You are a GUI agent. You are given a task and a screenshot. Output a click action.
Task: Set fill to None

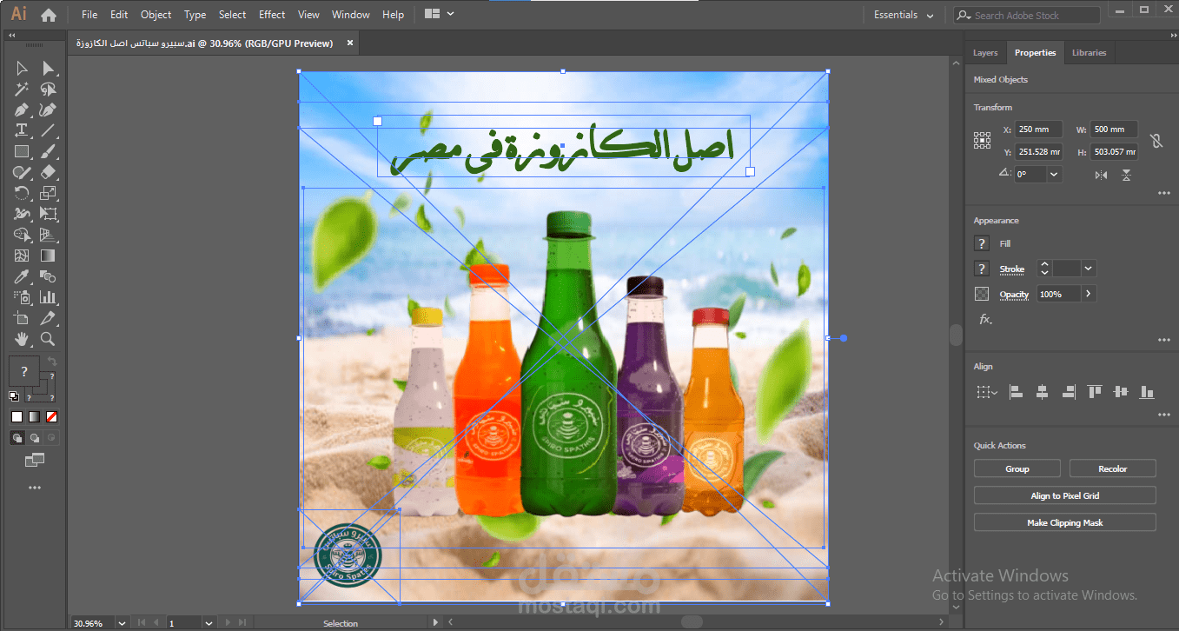51,416
